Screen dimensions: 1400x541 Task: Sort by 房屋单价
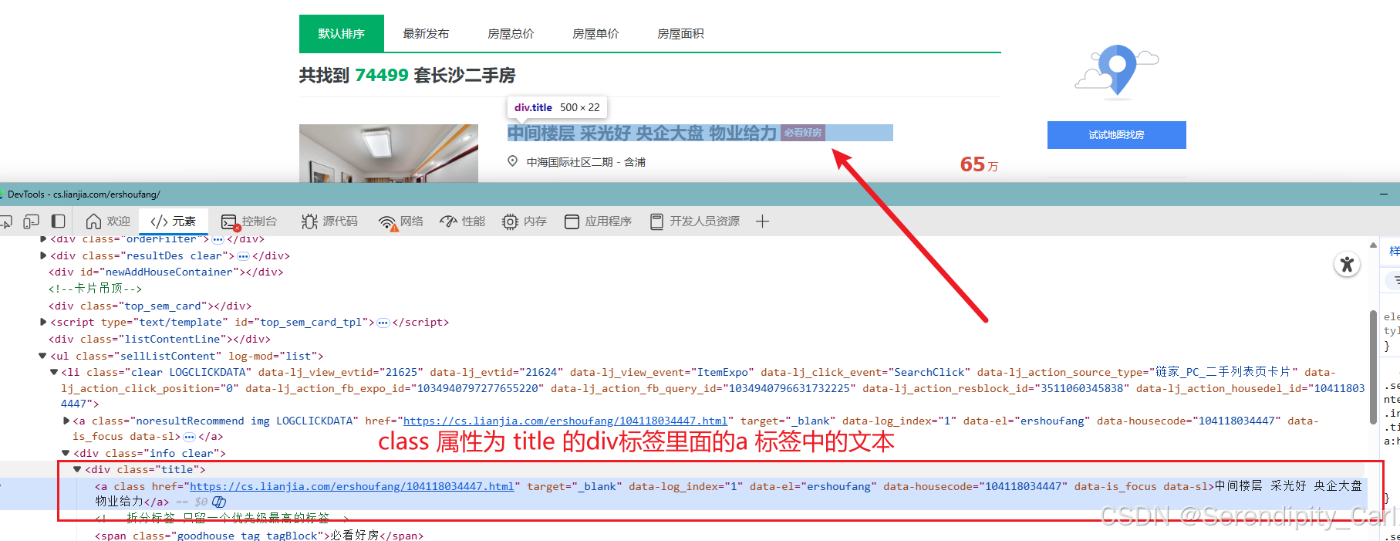[595, 33]
